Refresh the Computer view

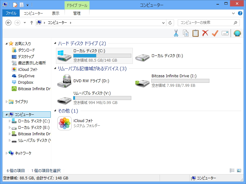pyautogui.click(x=170, y=23)
